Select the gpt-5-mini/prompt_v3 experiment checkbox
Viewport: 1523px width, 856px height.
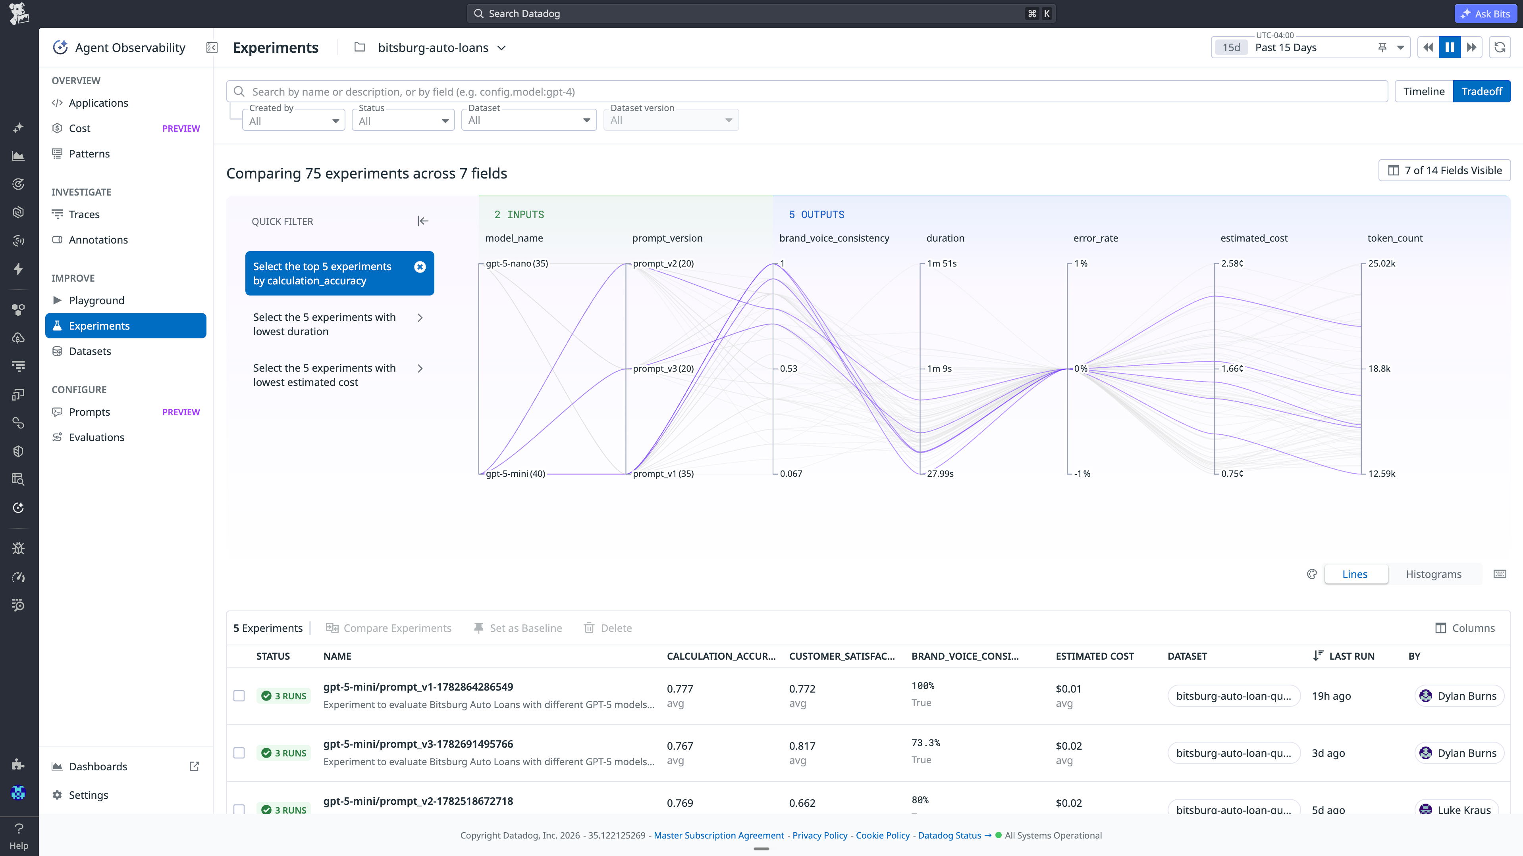tap(239, 753)
